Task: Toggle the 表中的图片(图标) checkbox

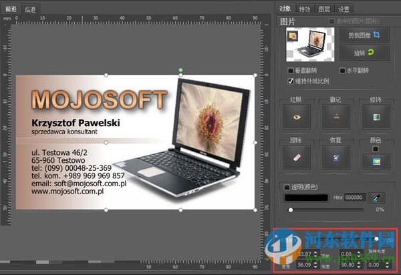Action: pyautogui.click(x=331, y=21)
